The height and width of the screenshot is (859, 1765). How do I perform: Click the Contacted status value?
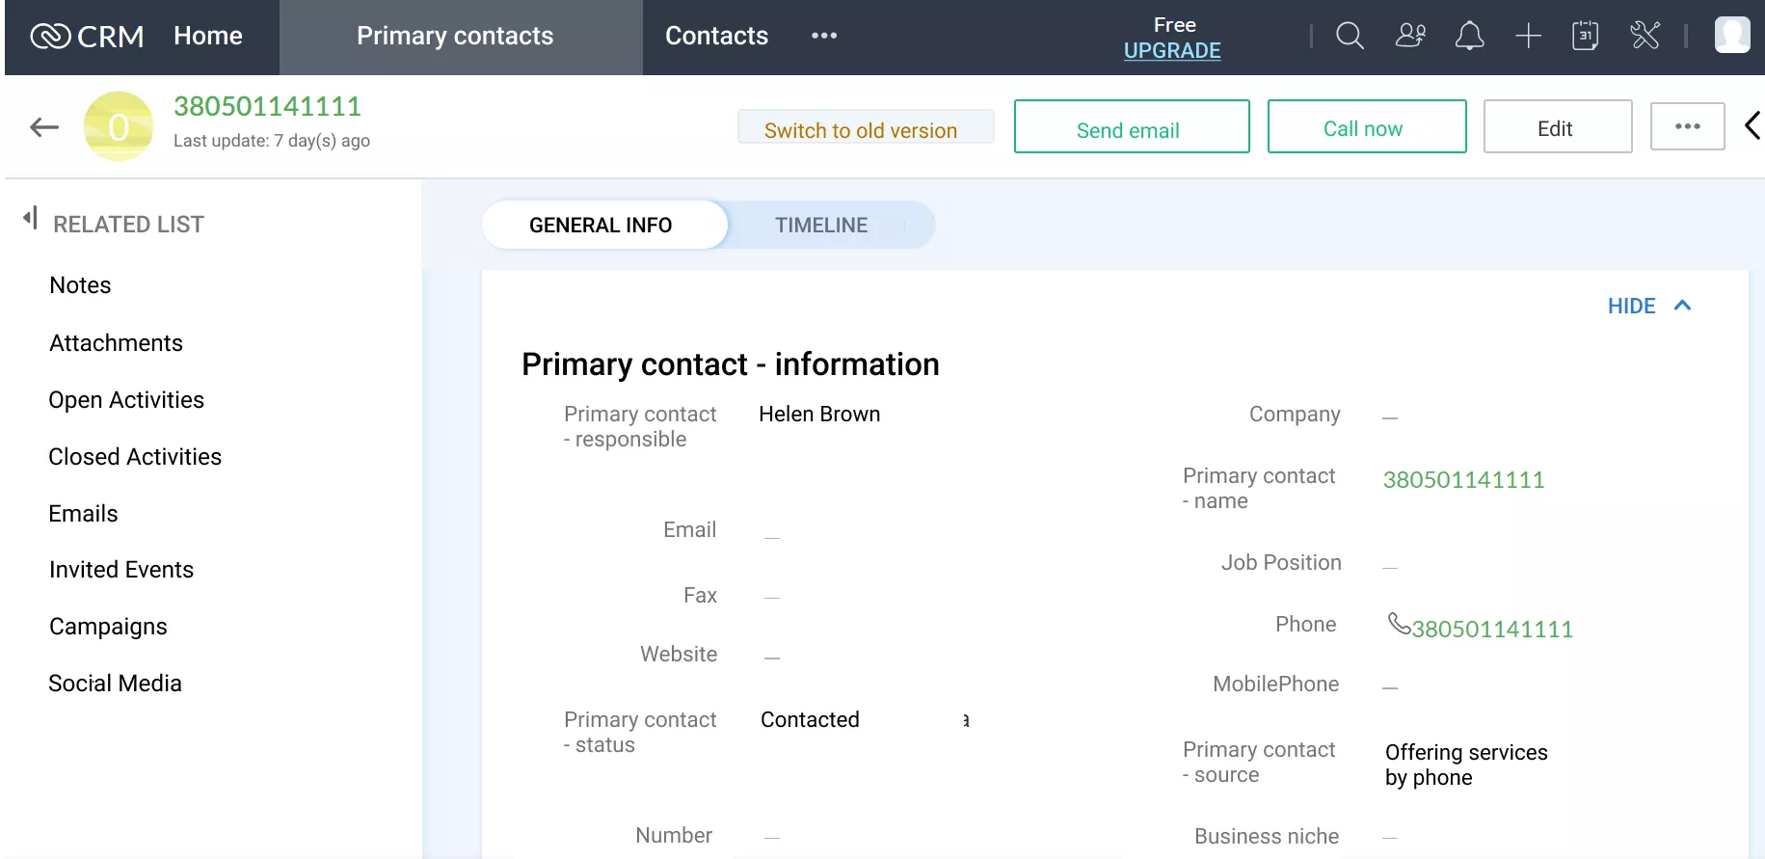coord(810,720)
